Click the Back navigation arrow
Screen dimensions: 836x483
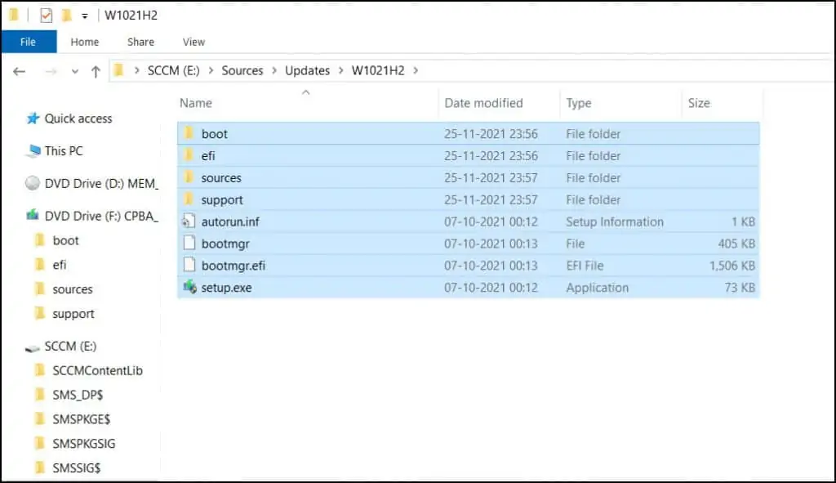coord(20,71)
